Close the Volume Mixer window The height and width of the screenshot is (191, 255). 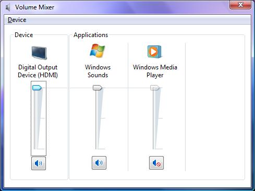pyautogui.click(x=240, y=5)
